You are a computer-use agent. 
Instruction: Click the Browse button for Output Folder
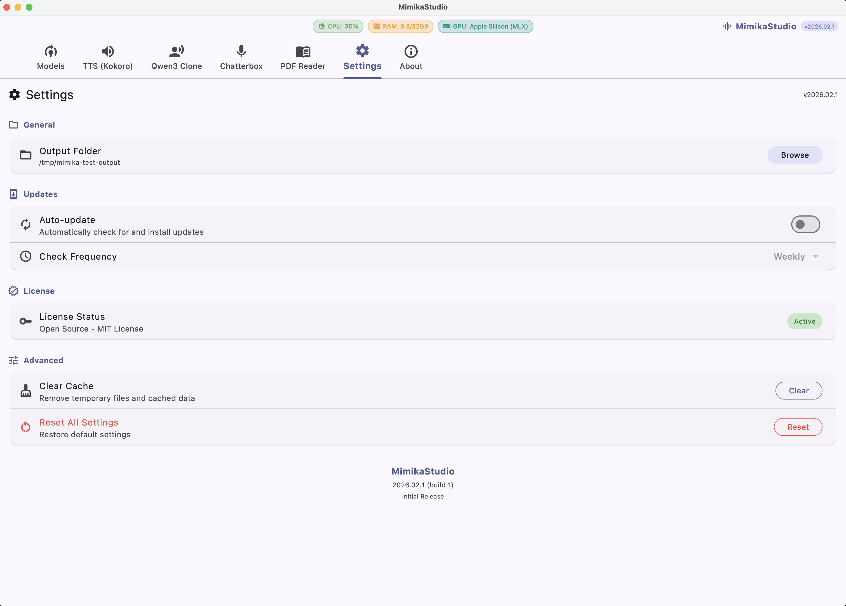795,155
